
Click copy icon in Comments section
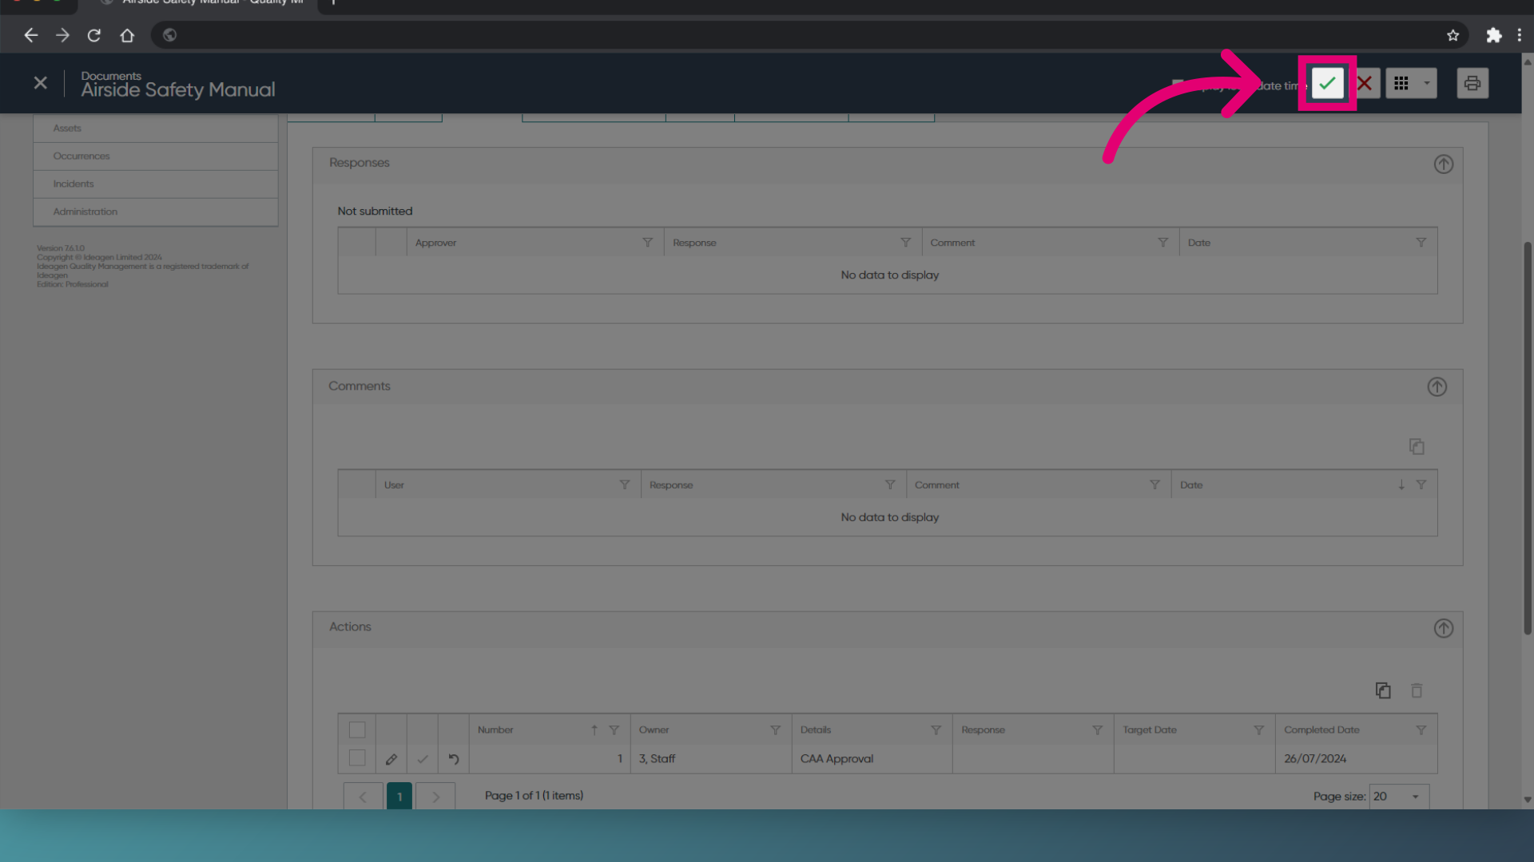pyautogui.click(x=1417, y=447)
